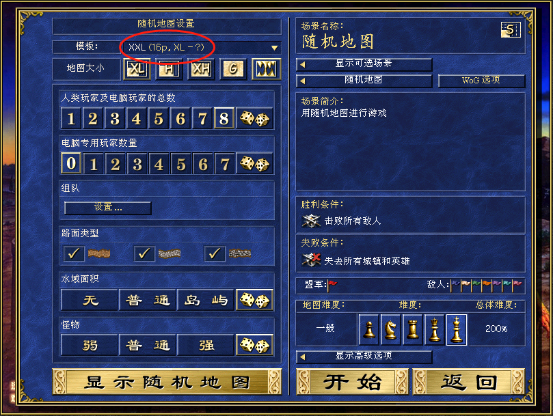553x416 pixels.
Task: Set computer-only players to 3
Action: (x=137, y=163)
